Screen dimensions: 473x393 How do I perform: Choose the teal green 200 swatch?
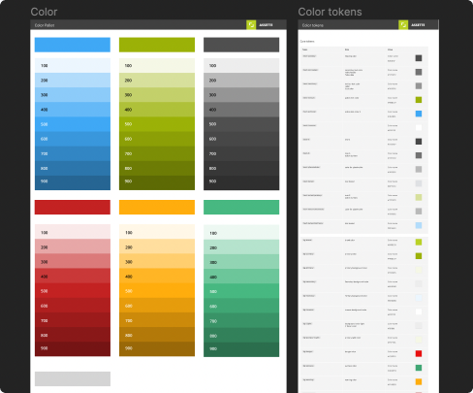pyautogui.click(x=241, y=247)
